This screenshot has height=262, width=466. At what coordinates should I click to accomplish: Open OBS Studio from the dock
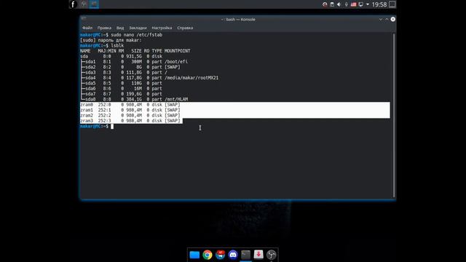pyautogui.click(x=272, y=255)
